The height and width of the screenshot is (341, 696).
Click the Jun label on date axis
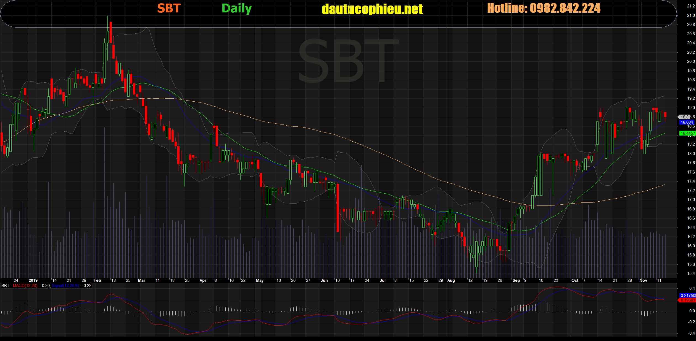click(324, 280)
